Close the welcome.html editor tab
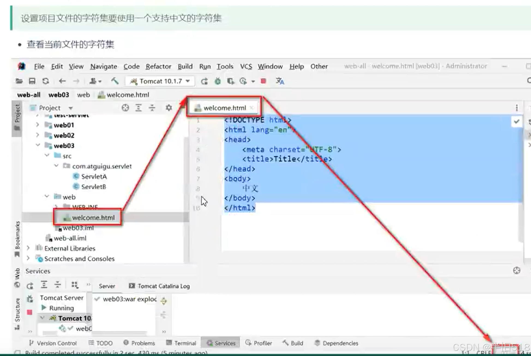Viewport: 531px width, 356px height. pos(252,108)
